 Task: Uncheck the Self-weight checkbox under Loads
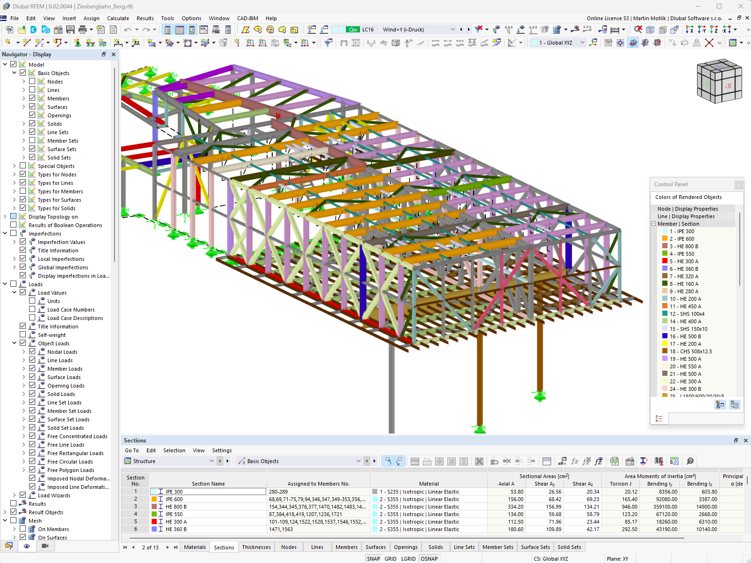pyautogui.click(x=23, y=335)
